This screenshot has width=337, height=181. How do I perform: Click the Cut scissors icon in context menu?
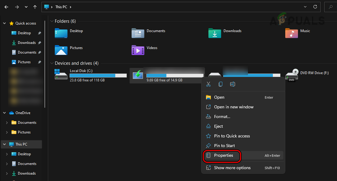208,84
